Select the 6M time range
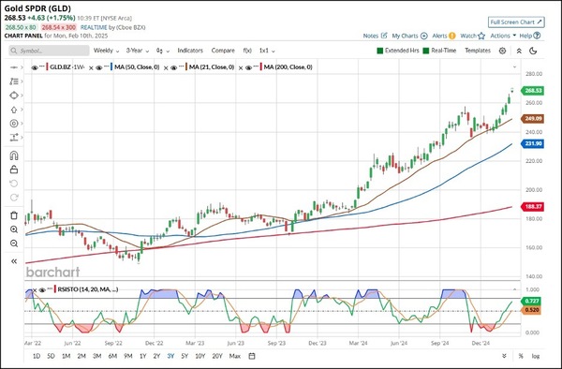The image size is (562, 369). tap(112, 356)
